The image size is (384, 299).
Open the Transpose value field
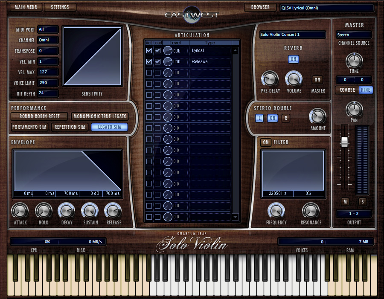pos(48,51)
